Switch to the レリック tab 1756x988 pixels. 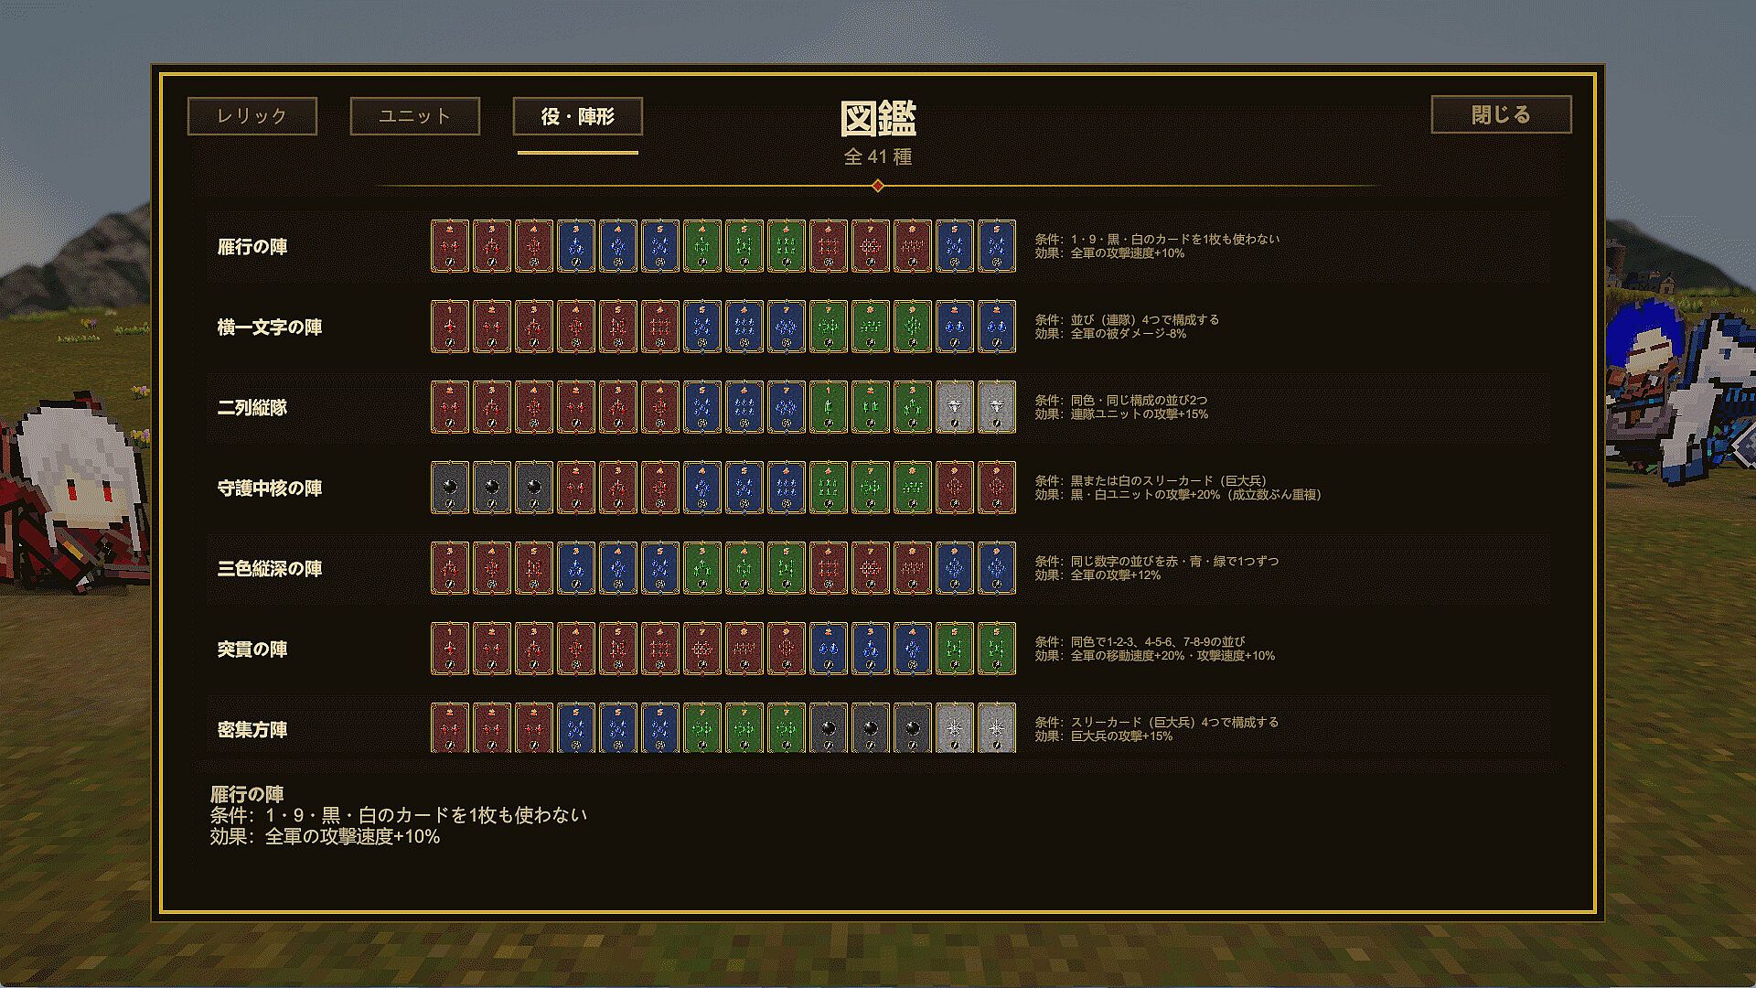[x=252, y=116]
